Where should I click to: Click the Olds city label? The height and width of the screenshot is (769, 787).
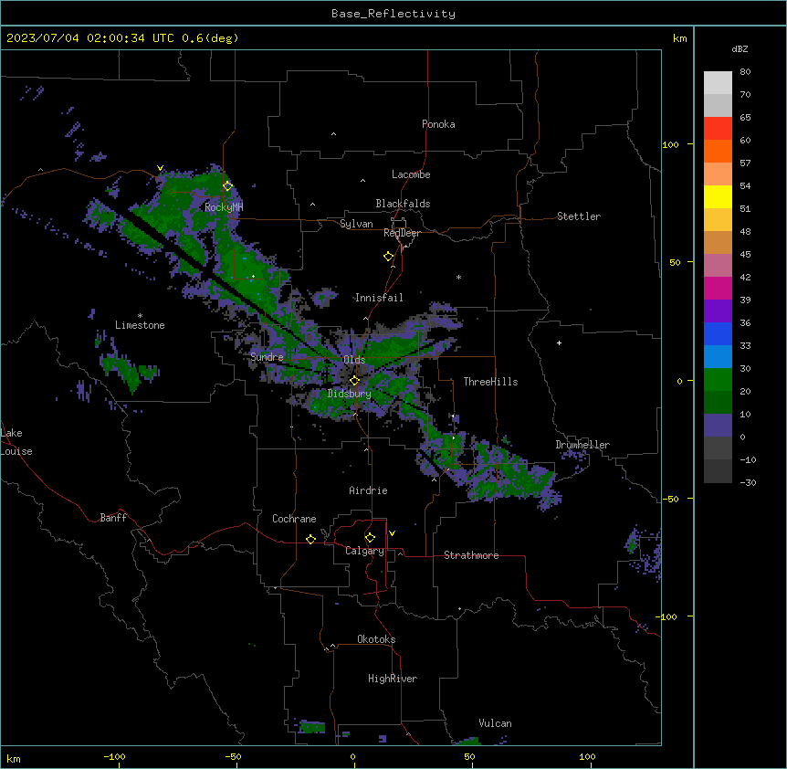click(x=354, y=360)
